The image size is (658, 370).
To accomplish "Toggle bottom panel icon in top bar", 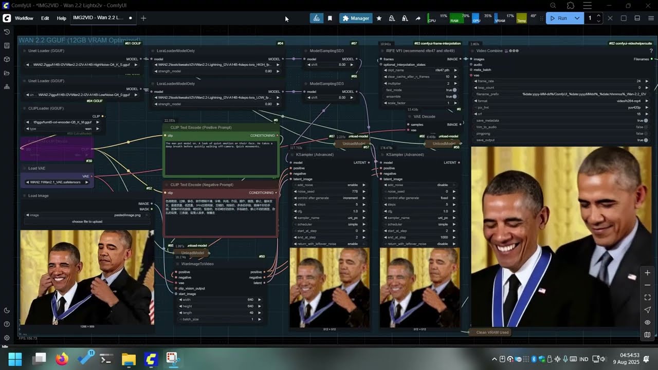I will pos(637,18).
